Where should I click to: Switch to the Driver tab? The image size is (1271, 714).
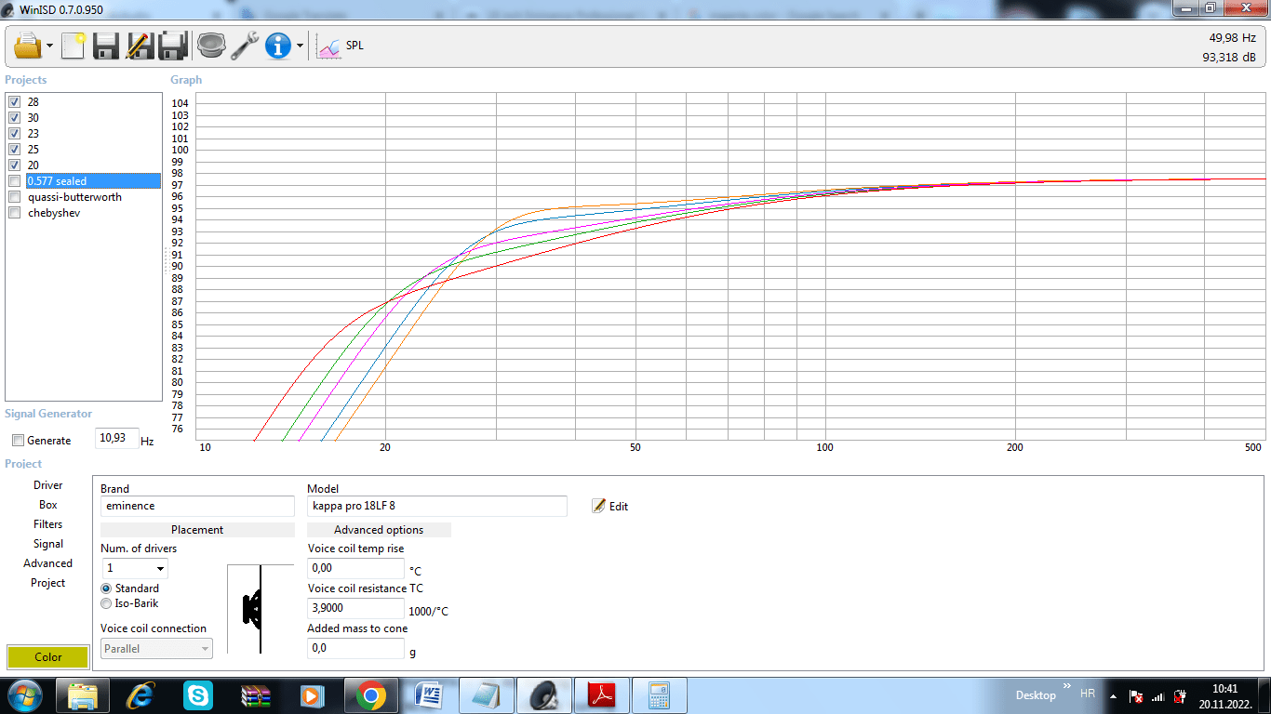(x=48, y=485)
